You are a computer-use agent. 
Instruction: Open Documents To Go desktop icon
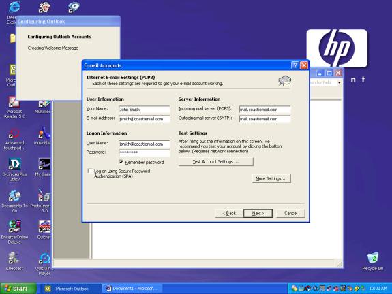pos(14,196)
